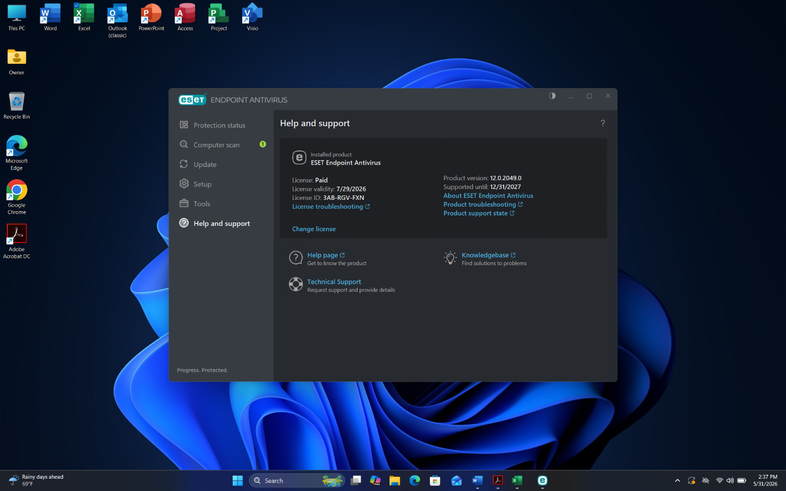786x491 pixels.
Task: Click license ID 3AB-RGV-FXN text
Action: click(x=343, y=198)
